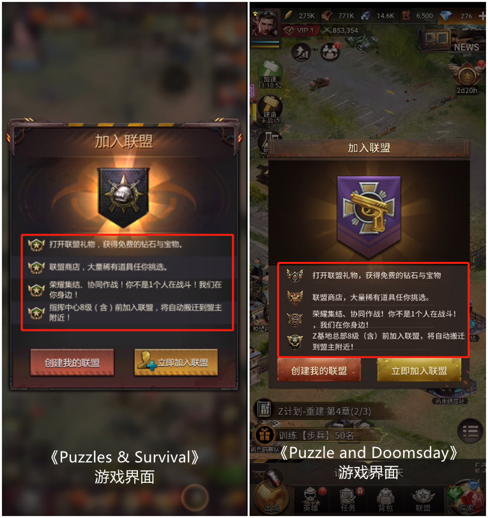
Task: Tap the NEWS billboard icon
Action: (x=452, y=41)
